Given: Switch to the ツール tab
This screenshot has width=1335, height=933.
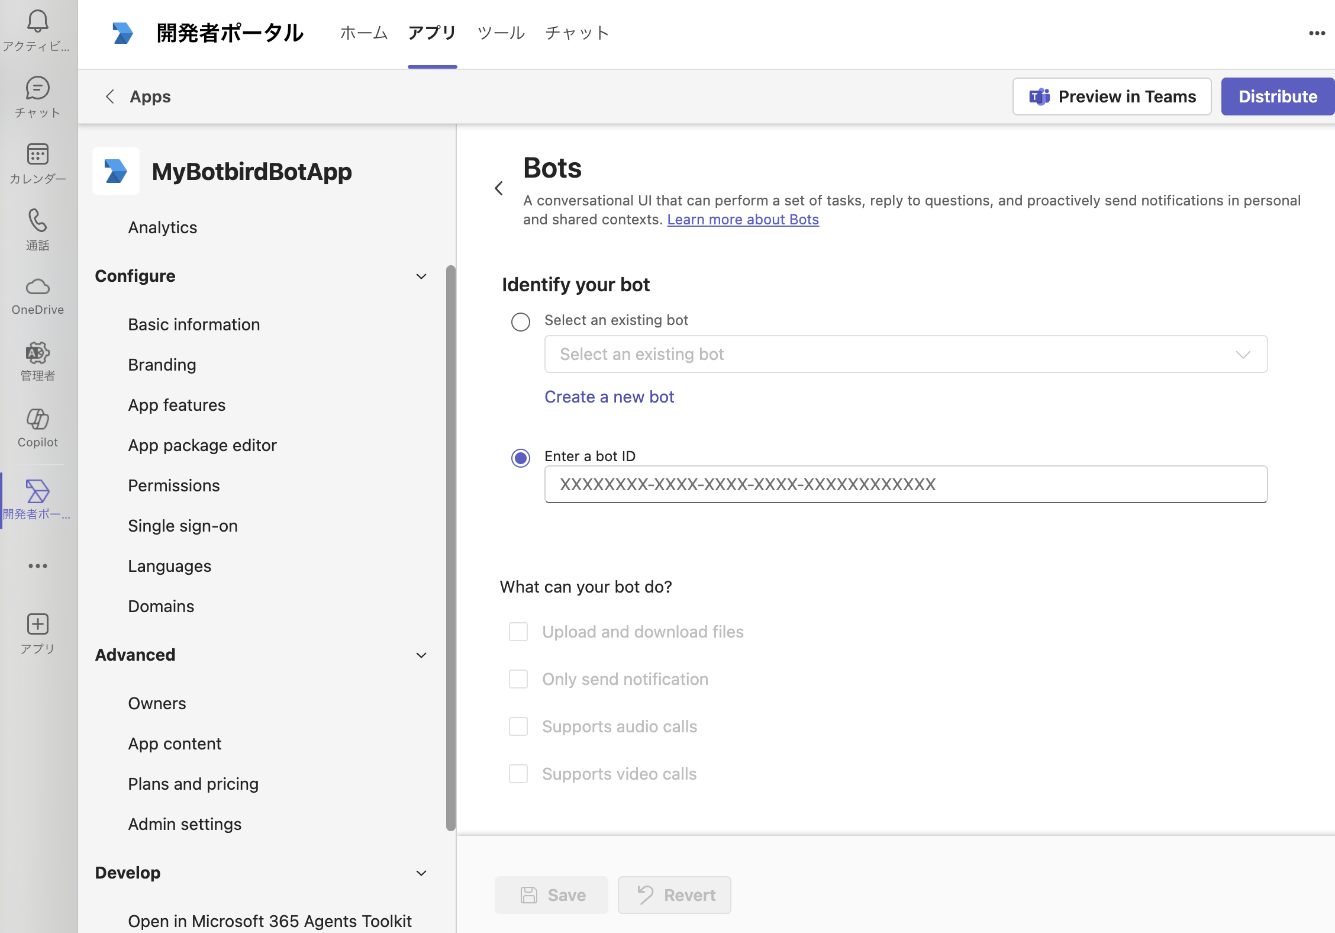Looking at the screenshot, I should [x=501, y=33].
